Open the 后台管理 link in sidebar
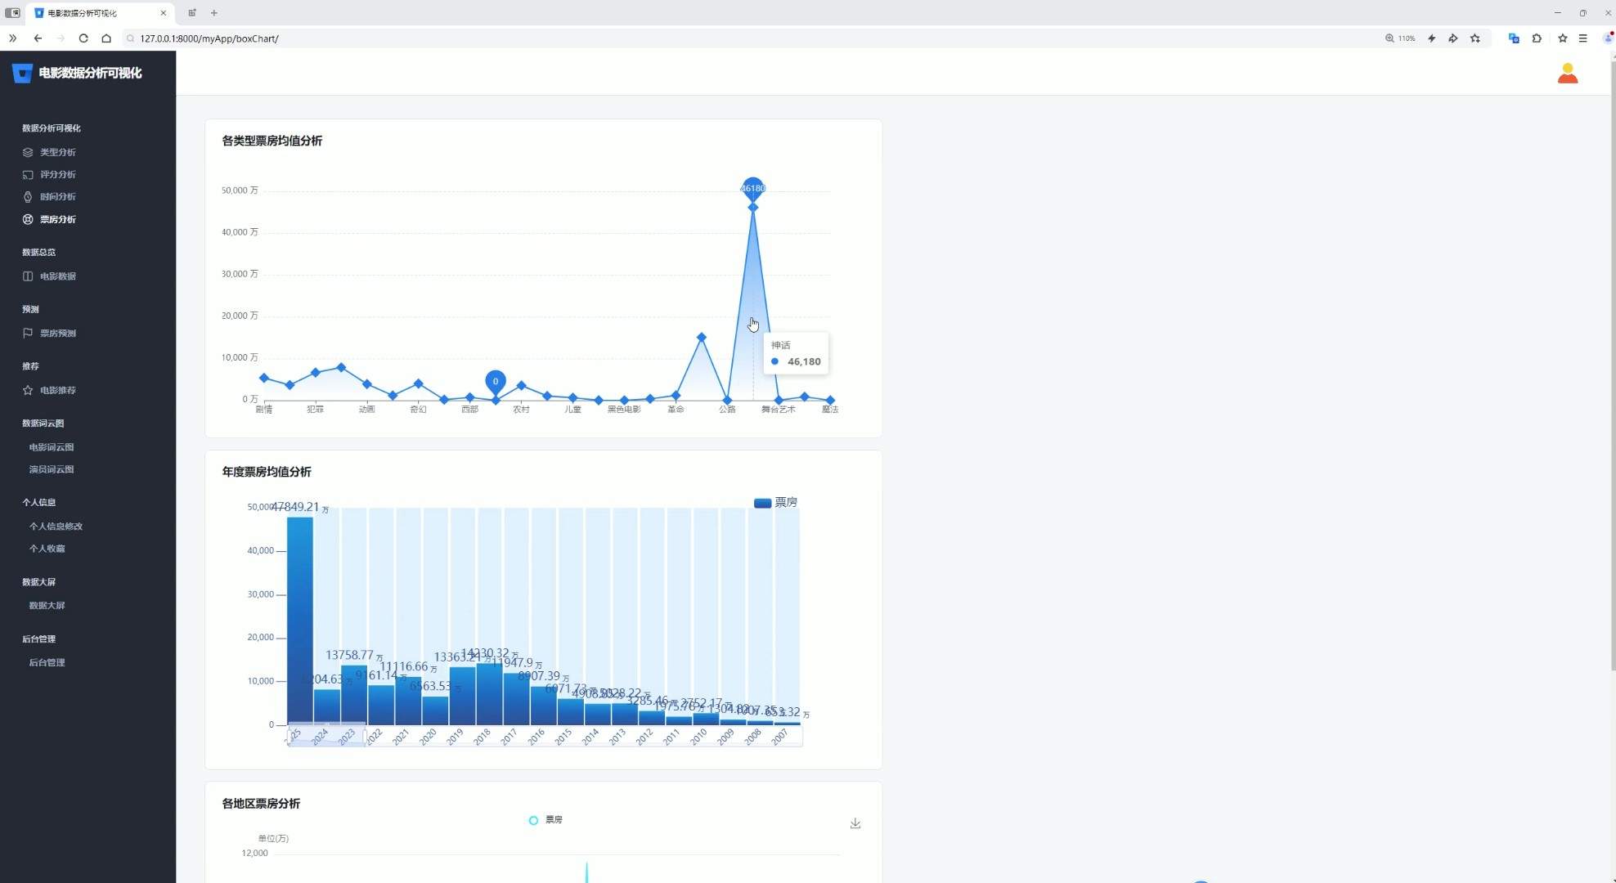Viewport: 1616px width, 883px height. tap(47, 662)
